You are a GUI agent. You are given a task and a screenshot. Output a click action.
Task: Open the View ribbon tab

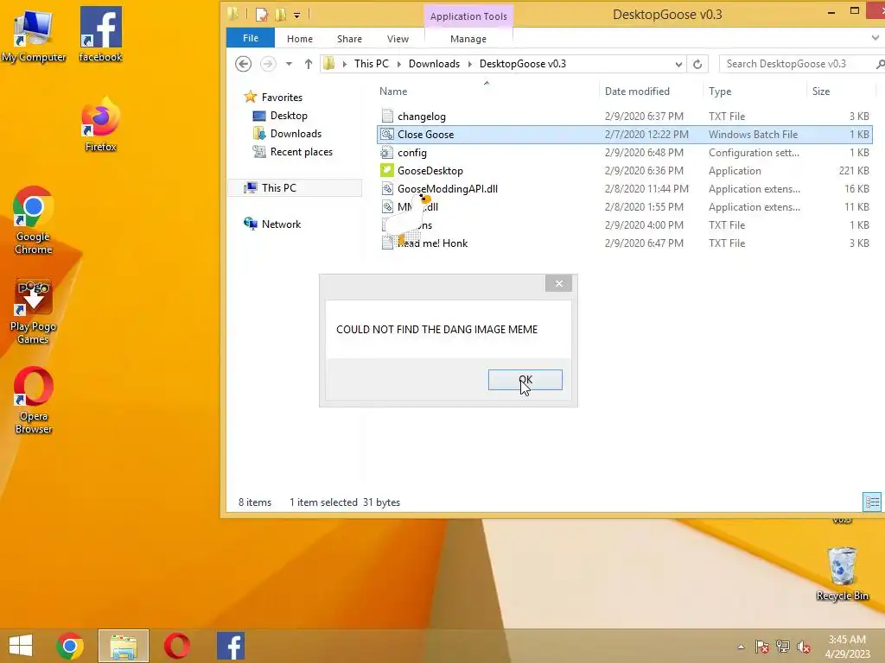pos(398,39)
